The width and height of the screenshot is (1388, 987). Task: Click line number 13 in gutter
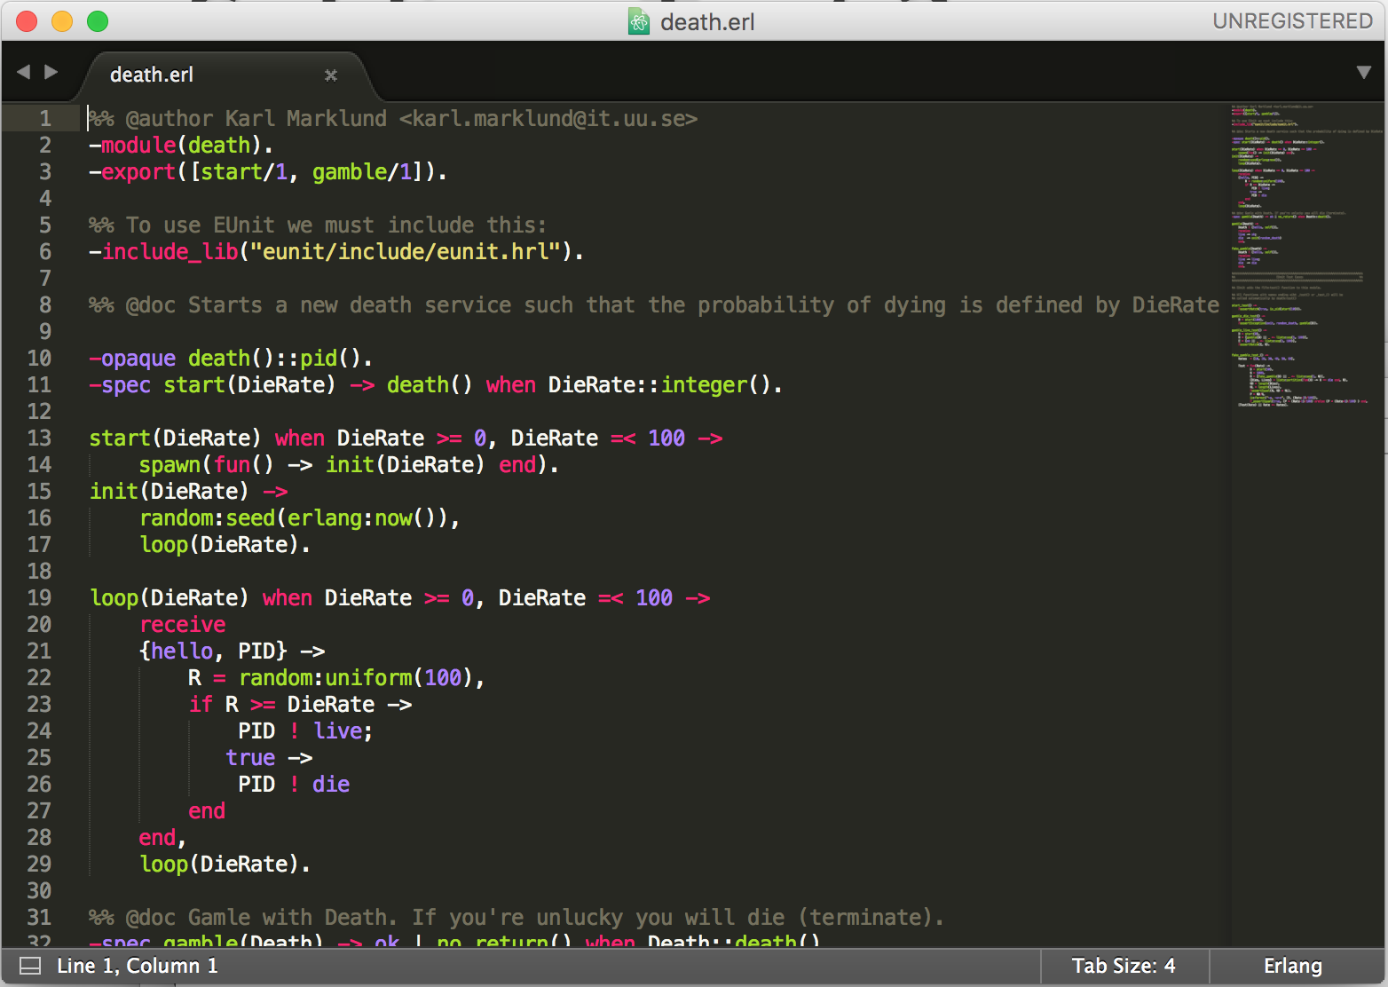(x=40, y=438)
